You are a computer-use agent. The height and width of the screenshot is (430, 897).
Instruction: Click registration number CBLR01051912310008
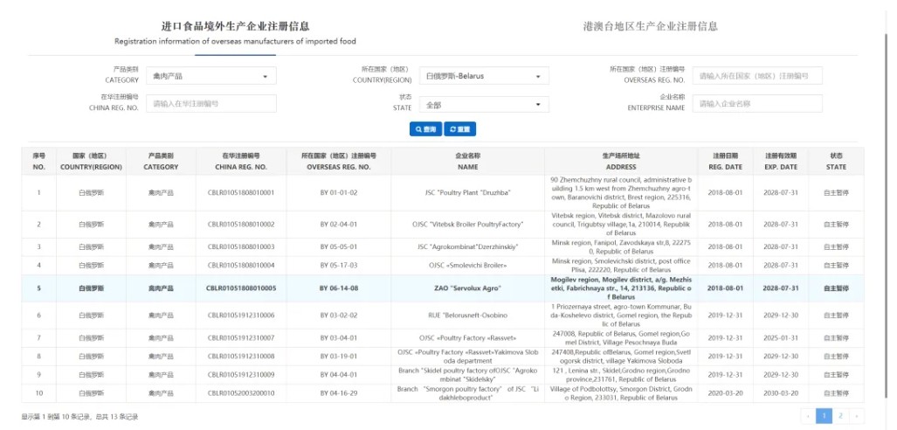241,356
